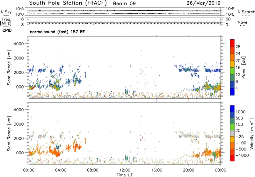Image resolution: width=255 pixels, height=177 pixels.
Task: Click the blue bottom of power color bar
Action: click(232, 92)
